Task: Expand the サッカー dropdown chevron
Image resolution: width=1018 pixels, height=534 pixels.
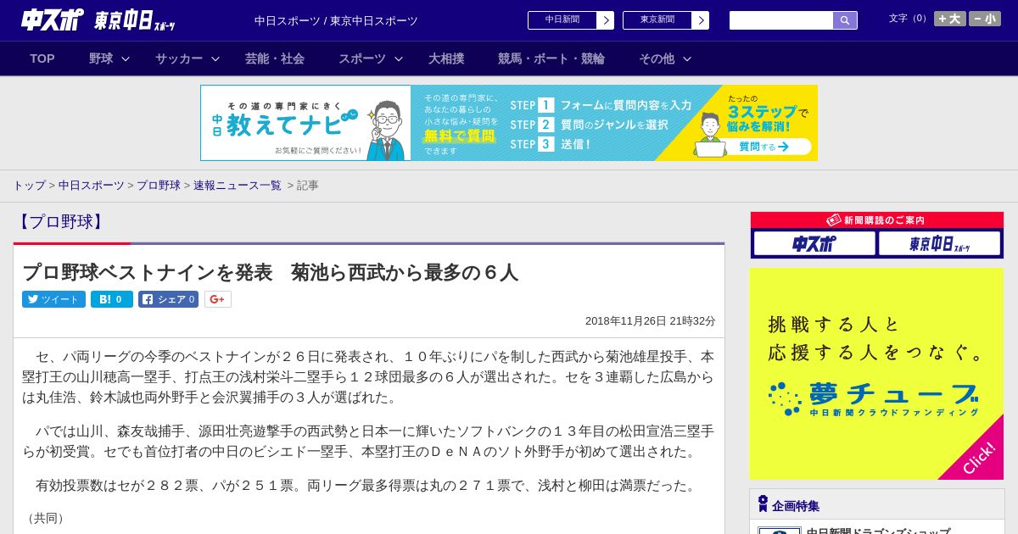Action: pyautogui.click(x=215, y=58)
